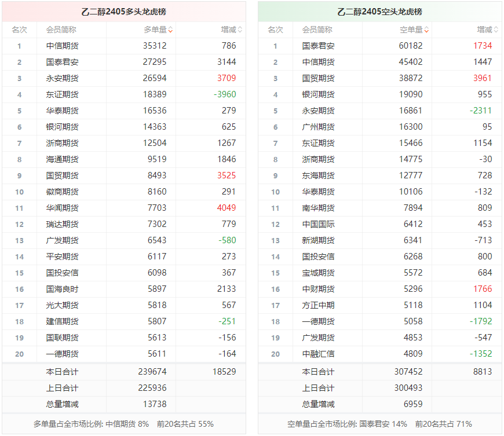Select 一德期货 in long ranking
Screen dimensions: 504x436
[62, 354]
